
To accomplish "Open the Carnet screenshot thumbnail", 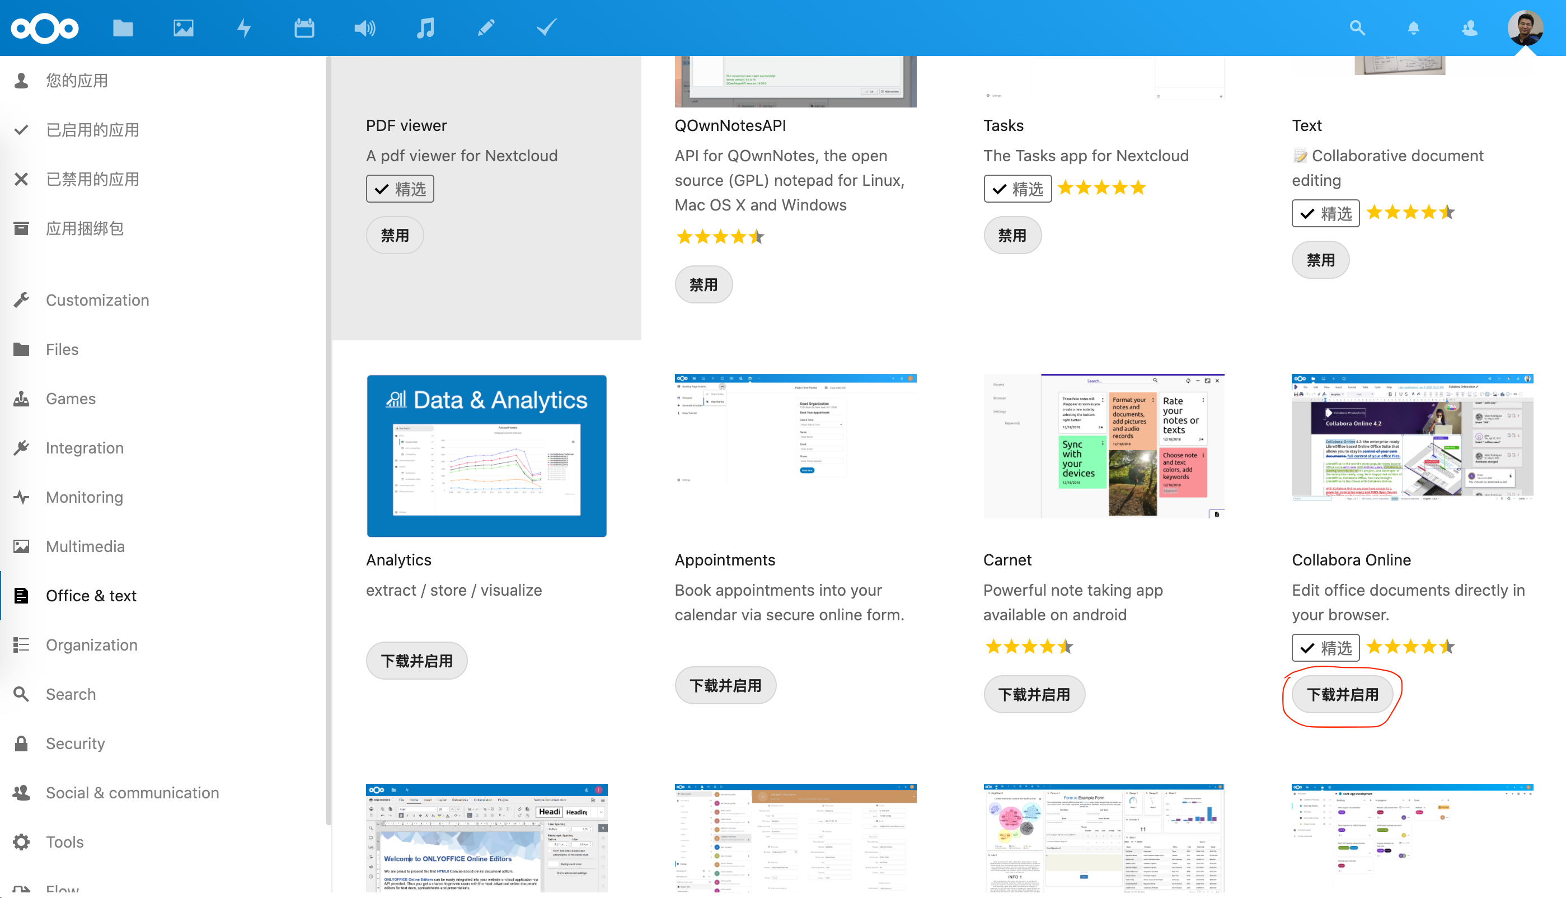I will tap(1104, 445).
